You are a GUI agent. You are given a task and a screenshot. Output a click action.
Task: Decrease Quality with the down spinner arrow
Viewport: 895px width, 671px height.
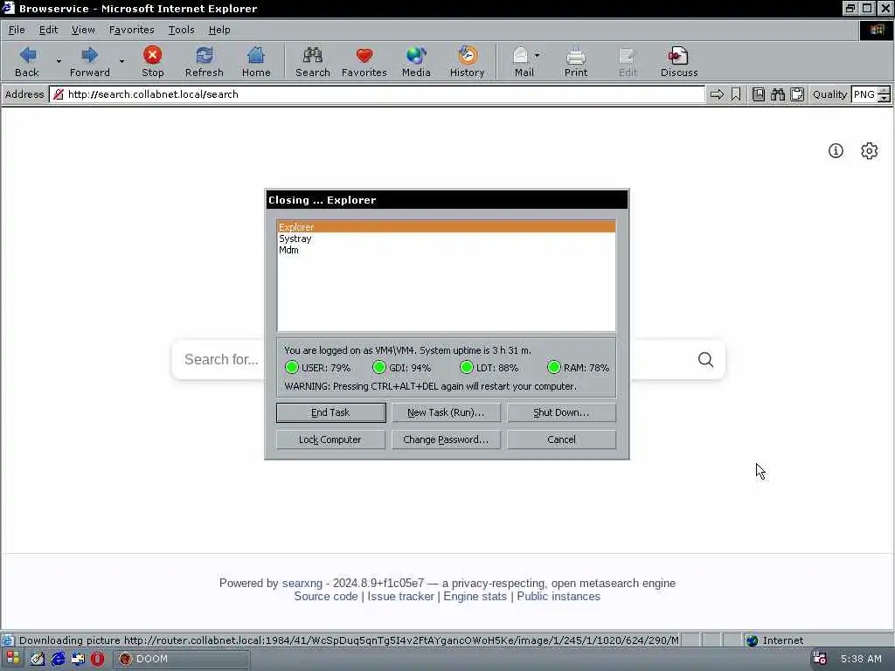884,98
